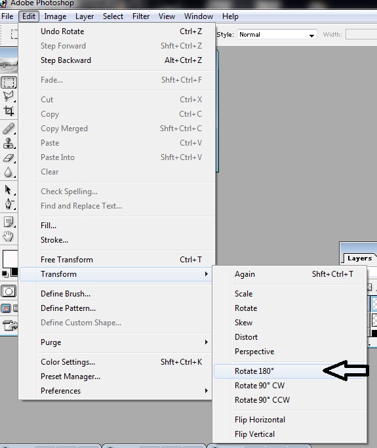377x448 pixels.
Task: Select the Hand tool
Action: 9,236
